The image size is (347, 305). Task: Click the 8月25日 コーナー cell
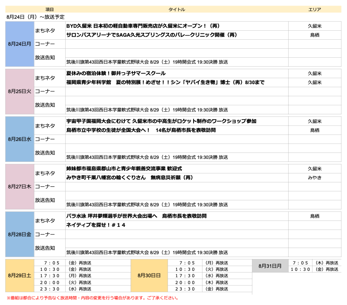49,91
